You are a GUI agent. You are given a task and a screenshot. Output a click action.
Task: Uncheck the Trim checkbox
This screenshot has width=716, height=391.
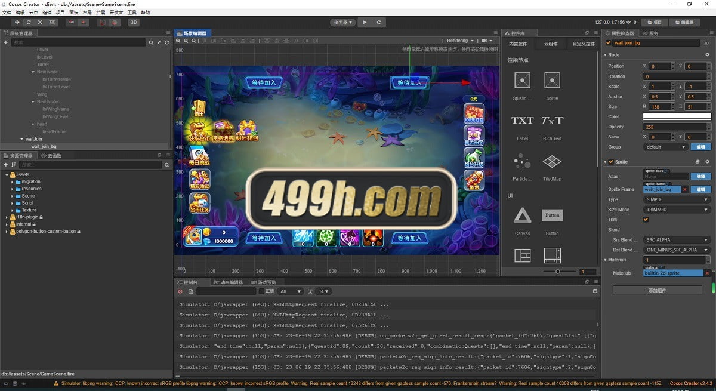pyautogui.click(x=646, y=220)
